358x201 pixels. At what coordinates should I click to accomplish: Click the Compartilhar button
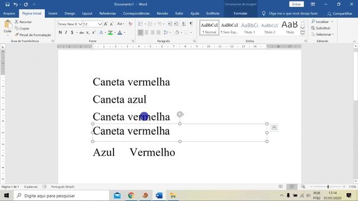click(340, 13)
